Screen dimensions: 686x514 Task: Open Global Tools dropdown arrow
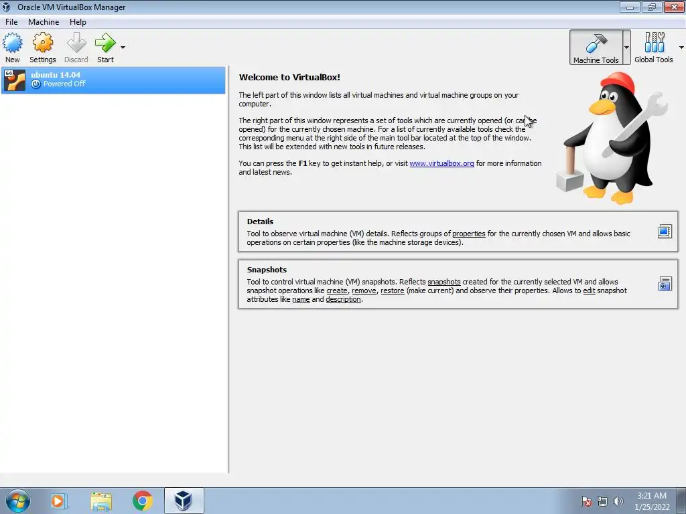(681, 48)
